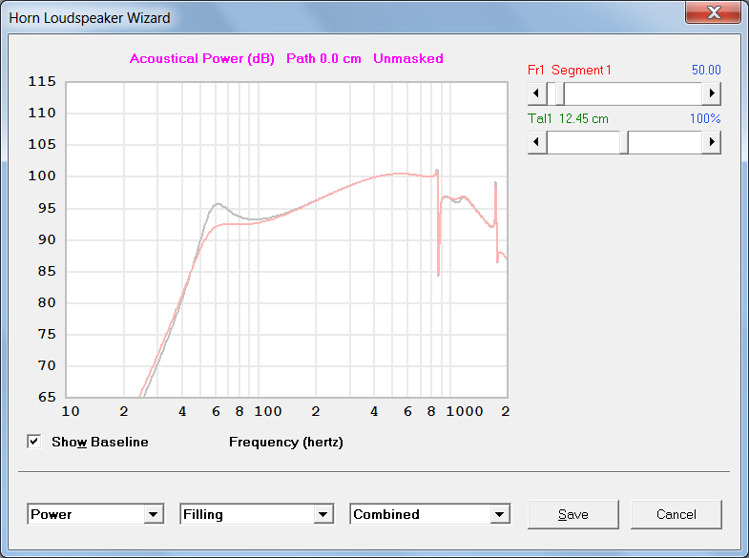Click the Tal1 12.45 cm label

point(568,119)
